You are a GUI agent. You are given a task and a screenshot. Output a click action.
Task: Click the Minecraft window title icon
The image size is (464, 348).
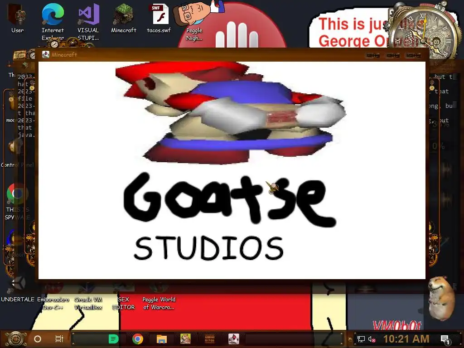coord(46,54)
